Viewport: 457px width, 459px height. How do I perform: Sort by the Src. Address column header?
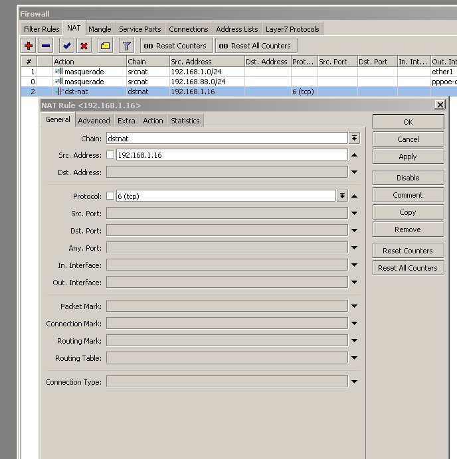[x=207, y=62]
